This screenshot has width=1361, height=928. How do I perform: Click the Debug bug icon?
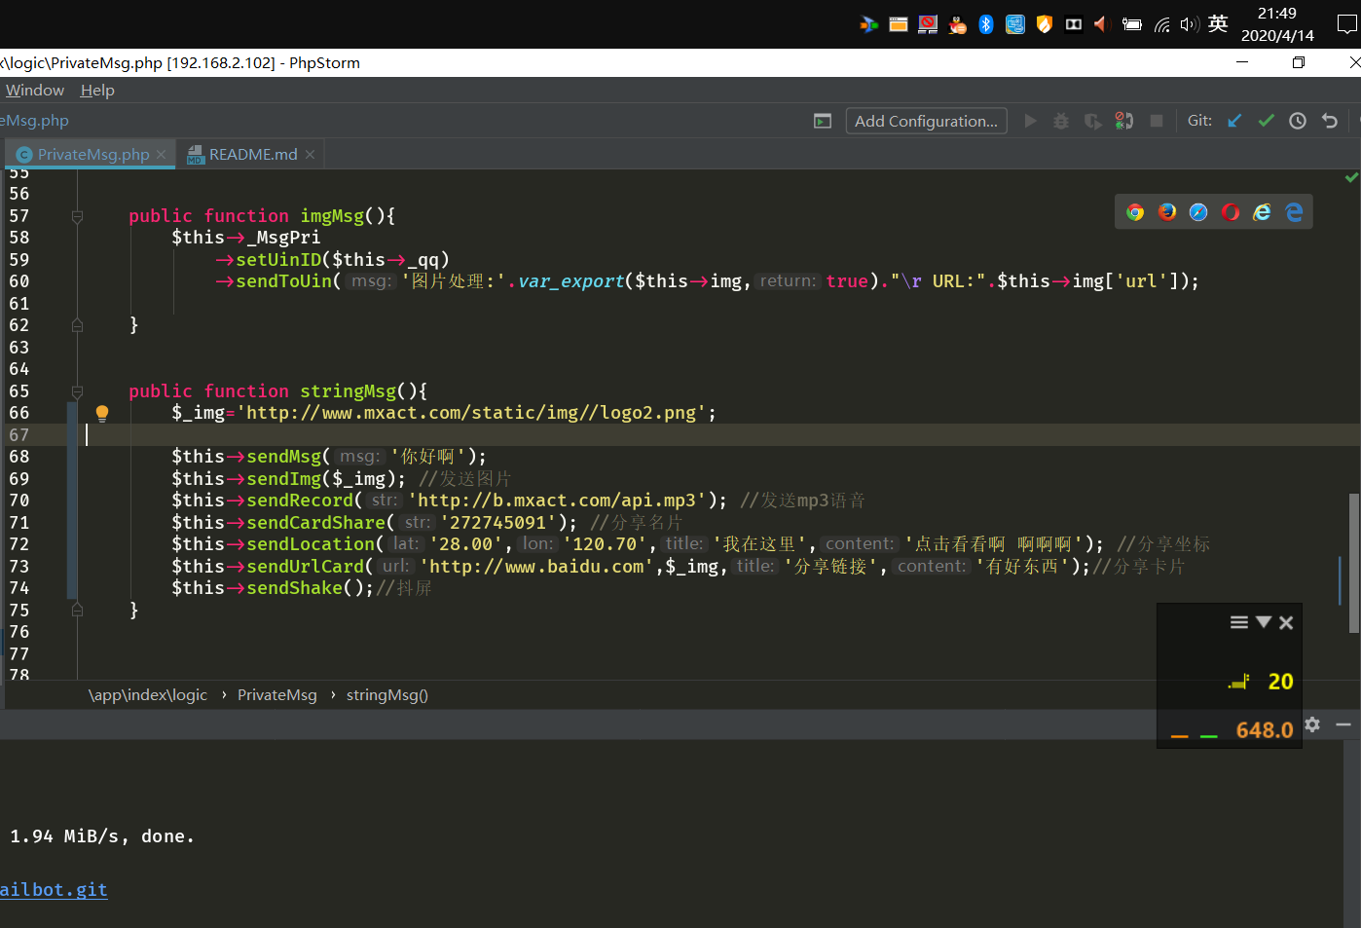(1061, 121)
